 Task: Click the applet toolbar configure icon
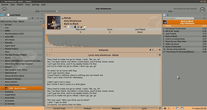[160, 109]
